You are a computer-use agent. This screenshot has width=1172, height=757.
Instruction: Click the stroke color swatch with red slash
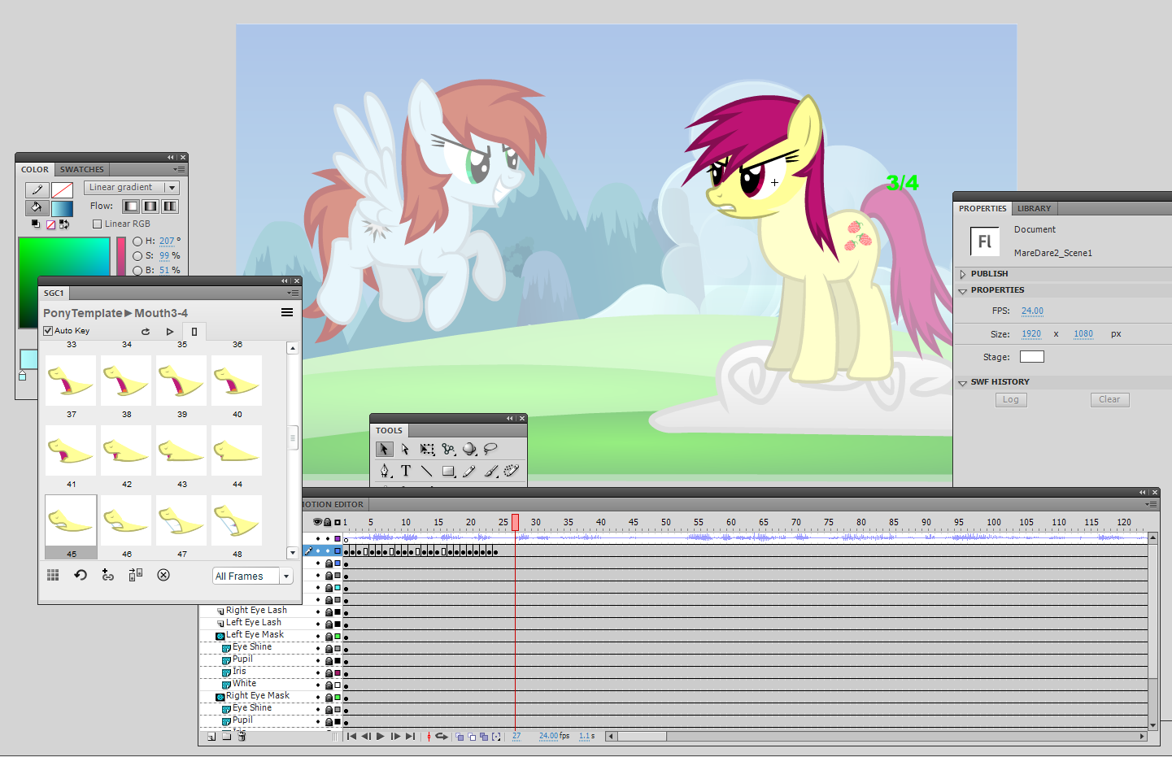point(63,190)
